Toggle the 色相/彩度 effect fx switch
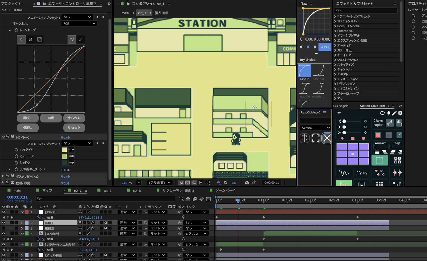This screenshot has height=261, width=427. tap(7, 182)
